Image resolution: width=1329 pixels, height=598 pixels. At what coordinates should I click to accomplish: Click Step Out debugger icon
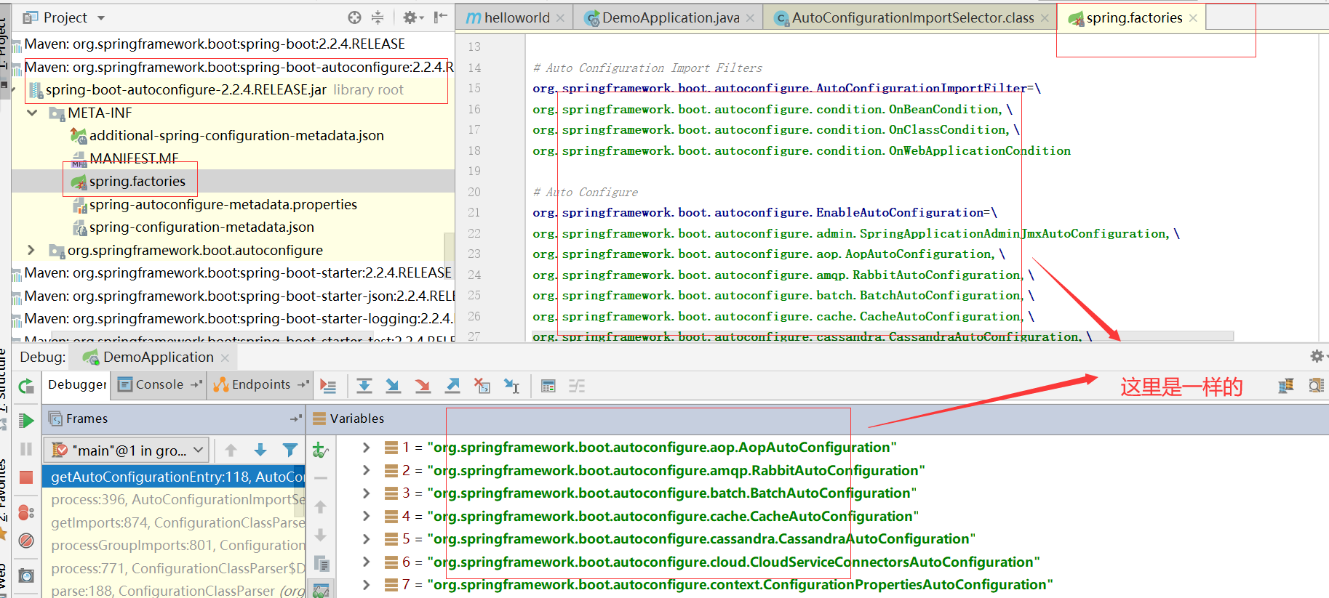pyautogui.click(x=452, y=386)
